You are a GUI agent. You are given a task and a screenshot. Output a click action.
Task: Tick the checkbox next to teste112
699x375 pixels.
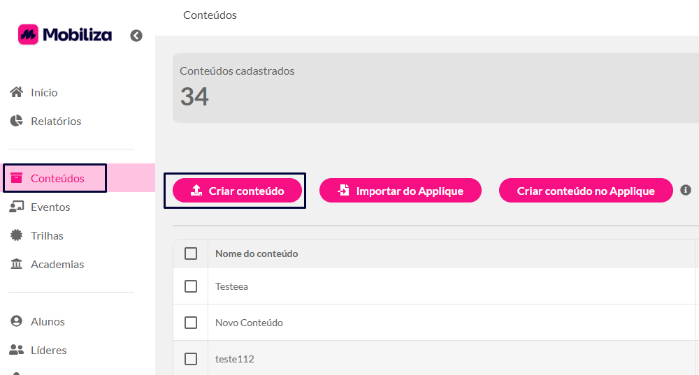coord(191,358)
